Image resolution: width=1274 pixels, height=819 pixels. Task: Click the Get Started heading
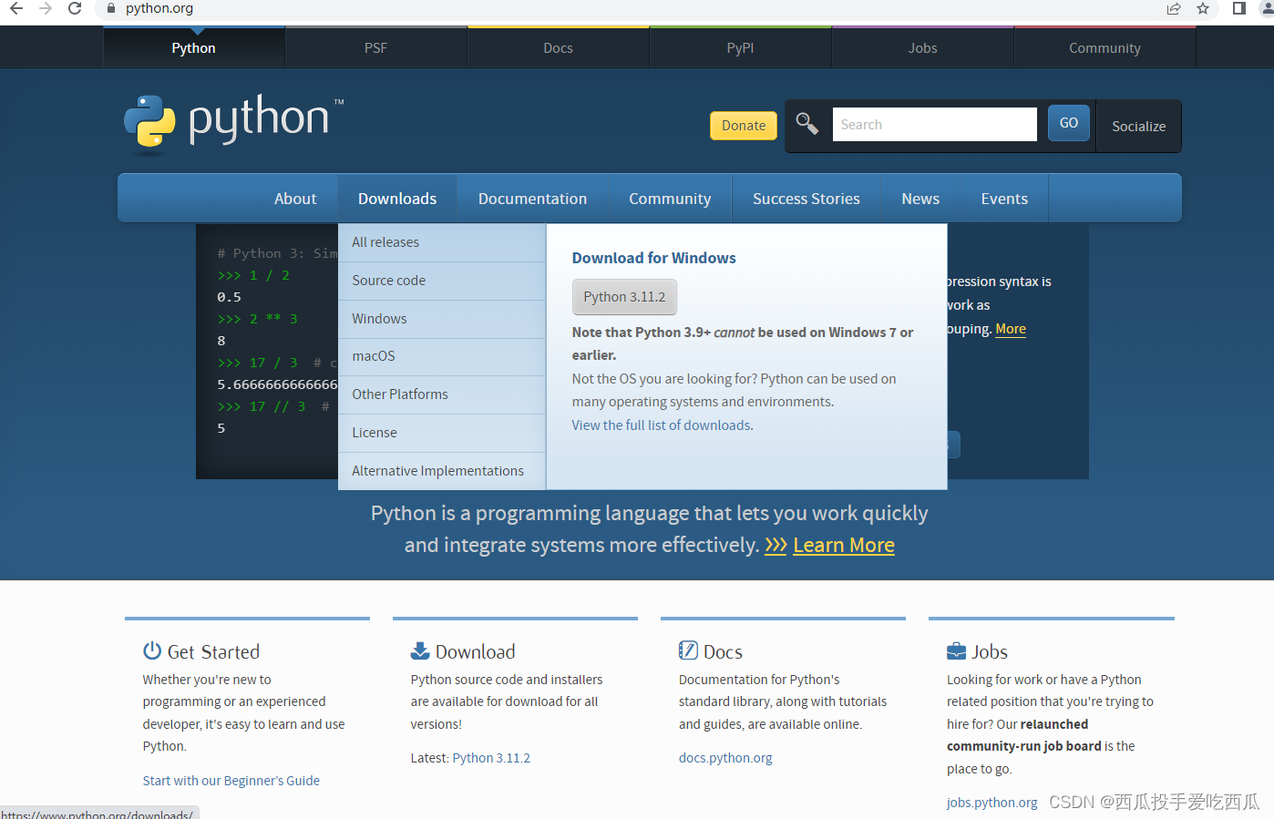(213, 651)
